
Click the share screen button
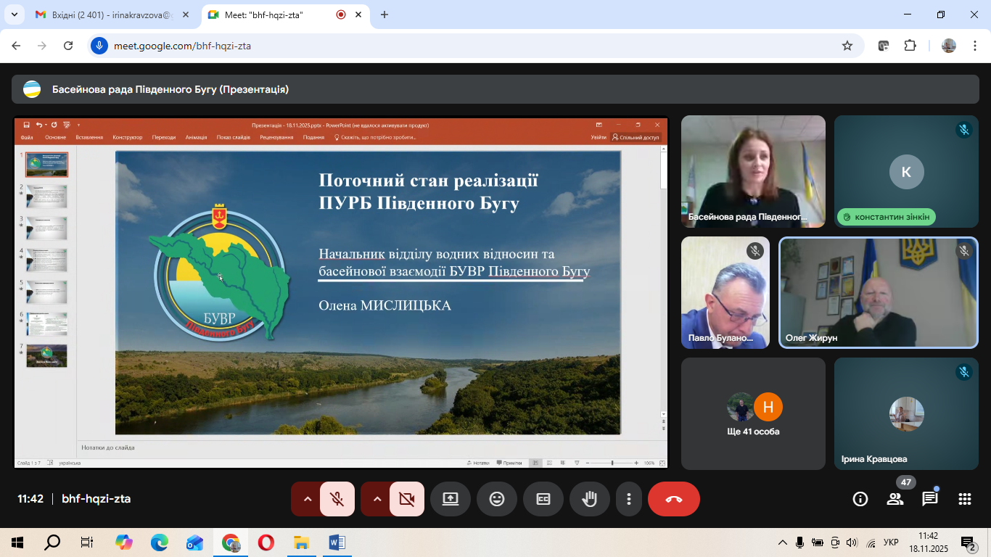tap(451, 499)
